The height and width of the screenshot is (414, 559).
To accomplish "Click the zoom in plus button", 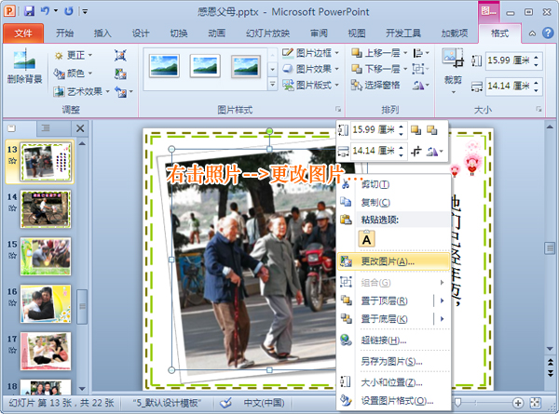I will click(518, 403).
